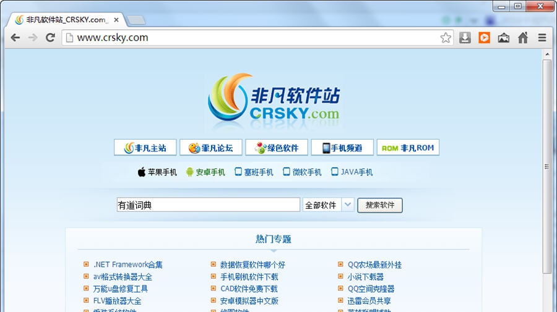The height and width of the screenshot is (312, 557).
Task: Open the 迅雷会员共享 link
Action: 369,301
